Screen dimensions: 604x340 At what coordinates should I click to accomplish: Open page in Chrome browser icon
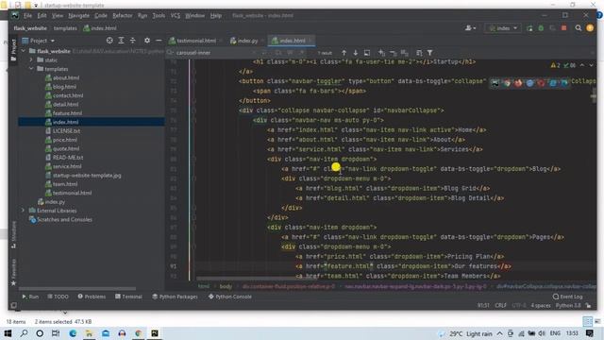pyautogui.click(x=507, y=82)
